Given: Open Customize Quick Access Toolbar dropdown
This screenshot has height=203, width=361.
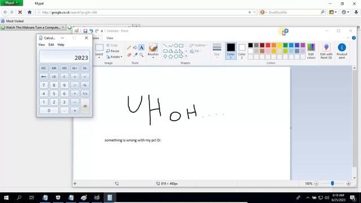Looking at the screenshot, I should (x=102, y=31).
